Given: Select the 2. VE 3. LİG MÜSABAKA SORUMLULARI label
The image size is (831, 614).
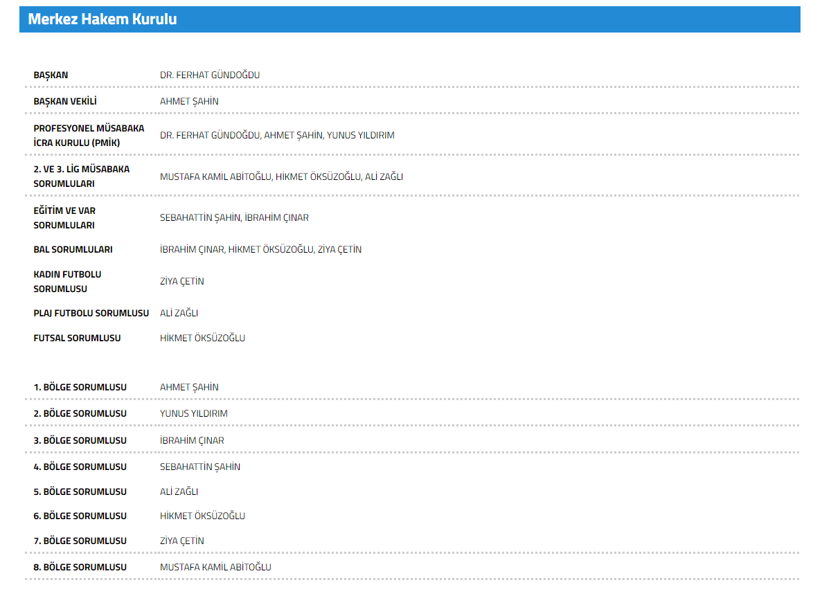Looking at the screenshot, I should point(82,177).
